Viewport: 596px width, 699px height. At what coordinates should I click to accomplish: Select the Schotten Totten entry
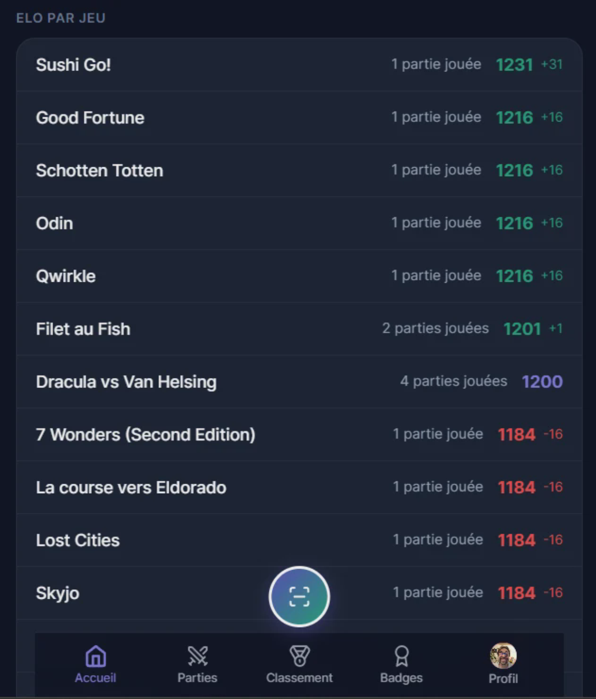299,171
